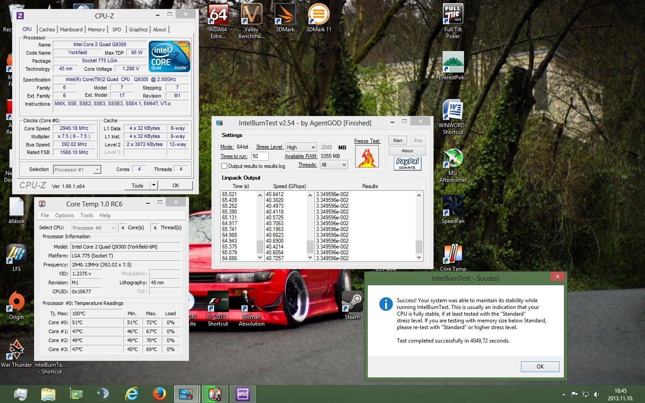Click the PayPal Donate button
This screenshot has height=403, width=645.
(408, 163)
